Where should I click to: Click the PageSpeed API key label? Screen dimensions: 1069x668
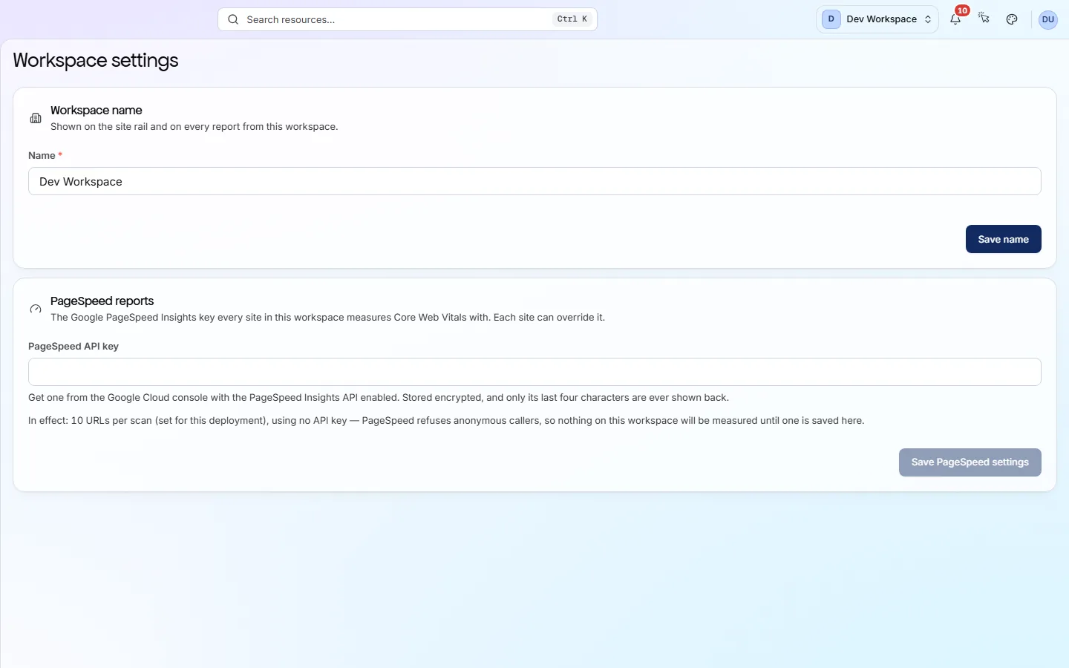pyautogui.click(x=73, y=346)
